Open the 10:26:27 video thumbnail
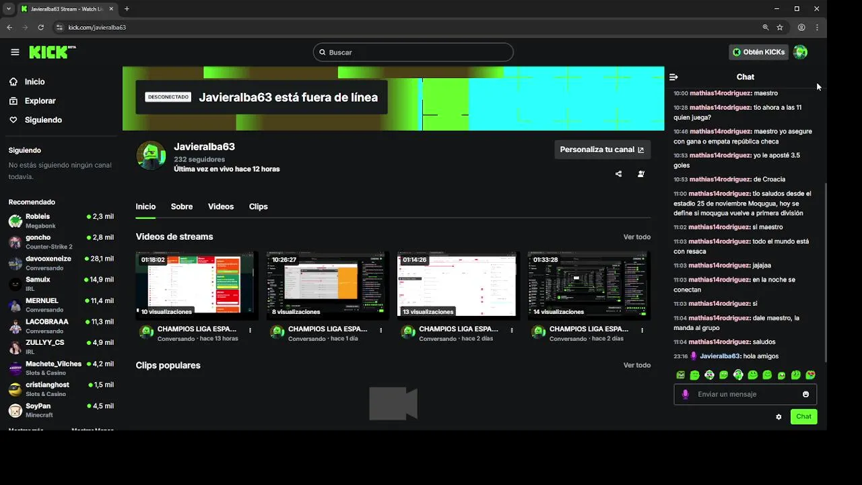 [x=327, y=284]
